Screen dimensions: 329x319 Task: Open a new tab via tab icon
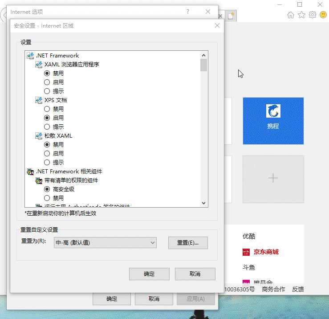(231, 16)
